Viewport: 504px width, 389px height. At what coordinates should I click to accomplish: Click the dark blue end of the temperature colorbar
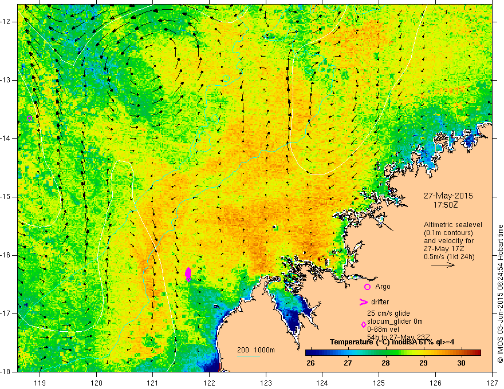click(x=309, y=353)
